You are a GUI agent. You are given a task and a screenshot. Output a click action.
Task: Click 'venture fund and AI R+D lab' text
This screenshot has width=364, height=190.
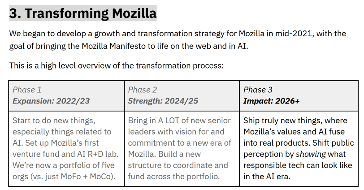click(x=65, y=154)
